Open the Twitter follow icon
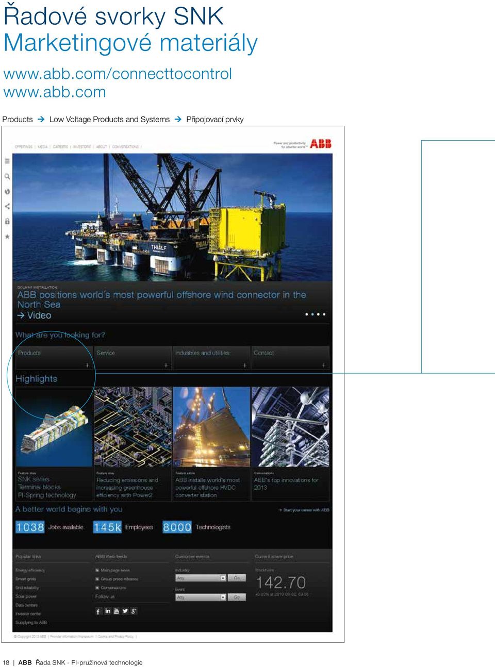 125,611
